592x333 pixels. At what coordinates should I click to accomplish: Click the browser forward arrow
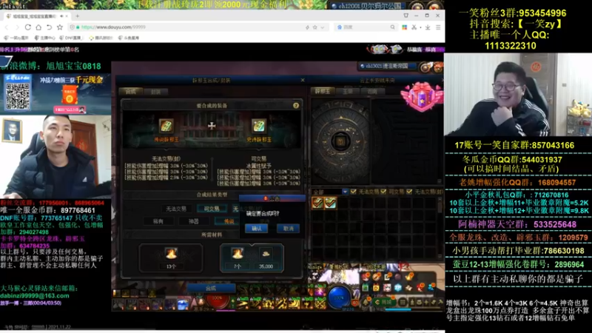pyautogui.click(x=17, y=27)
